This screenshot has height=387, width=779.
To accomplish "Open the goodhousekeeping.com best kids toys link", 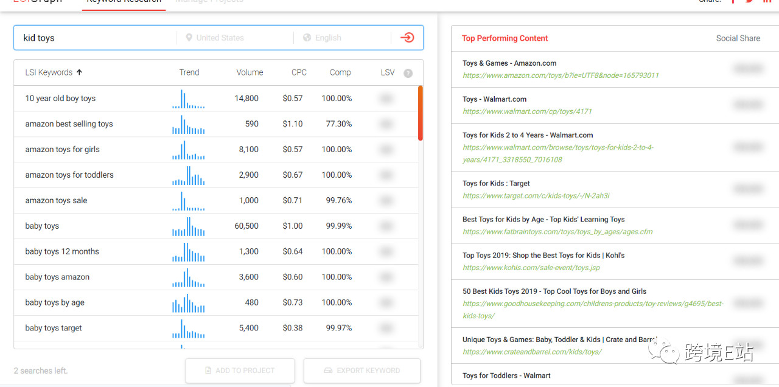I will point(593,310).
